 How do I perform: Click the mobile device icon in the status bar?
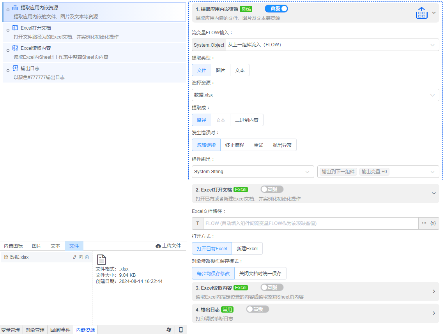180,329
